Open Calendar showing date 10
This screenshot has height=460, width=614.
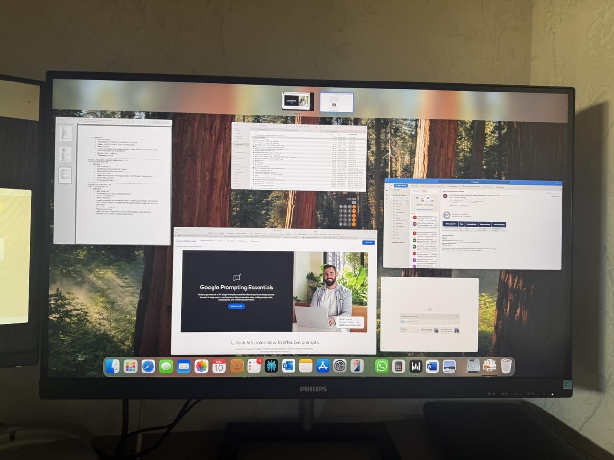pyautogui.click(x=219, y=367)
